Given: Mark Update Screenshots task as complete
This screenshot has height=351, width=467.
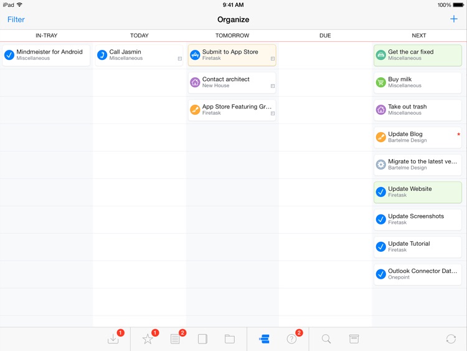Looking at the screenshot, I should point(381,219).
